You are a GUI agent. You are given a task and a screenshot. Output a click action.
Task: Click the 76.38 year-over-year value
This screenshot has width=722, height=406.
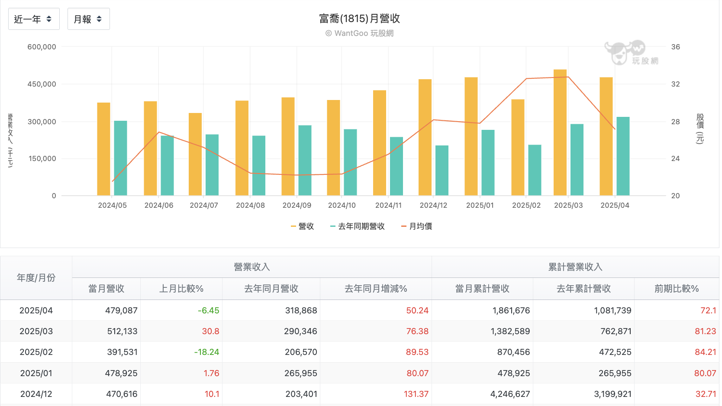tap(417, 331)
